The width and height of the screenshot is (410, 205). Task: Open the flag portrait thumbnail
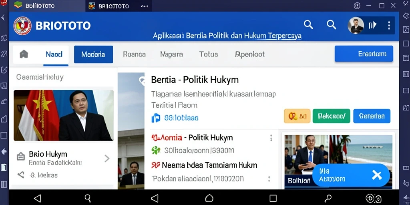pos(64,115)
